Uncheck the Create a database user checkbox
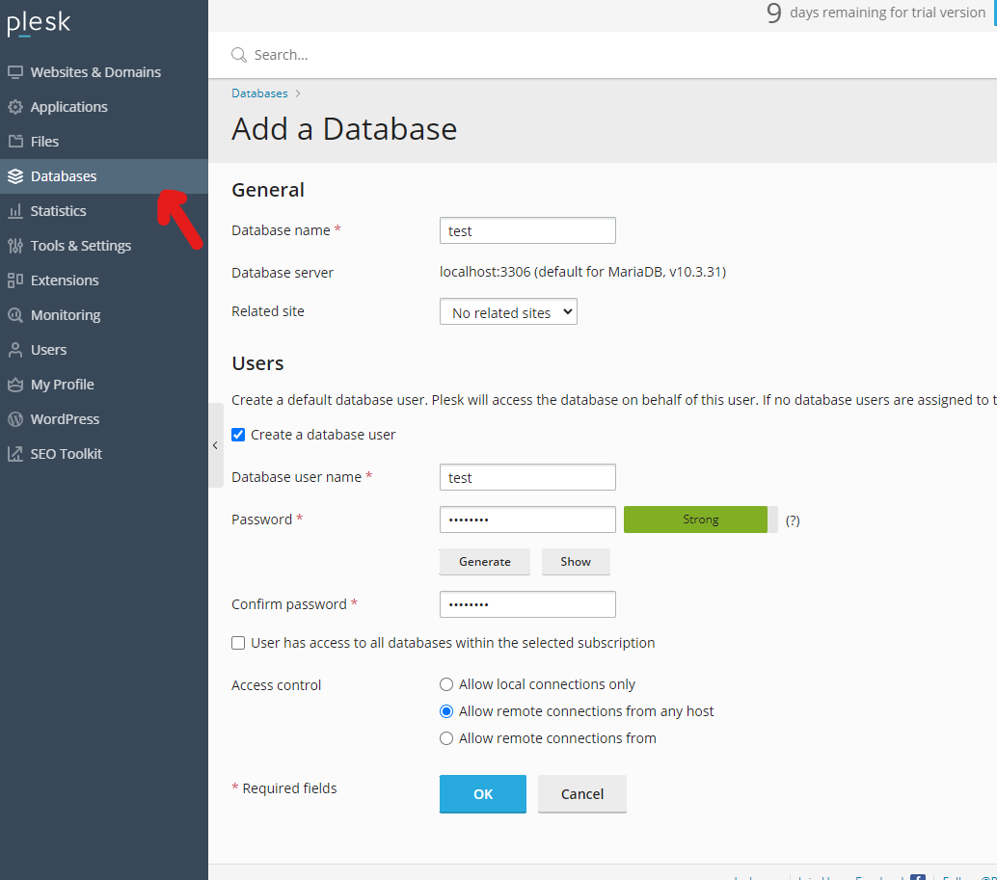Viewport: 997px width, 880px height. [238, 434]
